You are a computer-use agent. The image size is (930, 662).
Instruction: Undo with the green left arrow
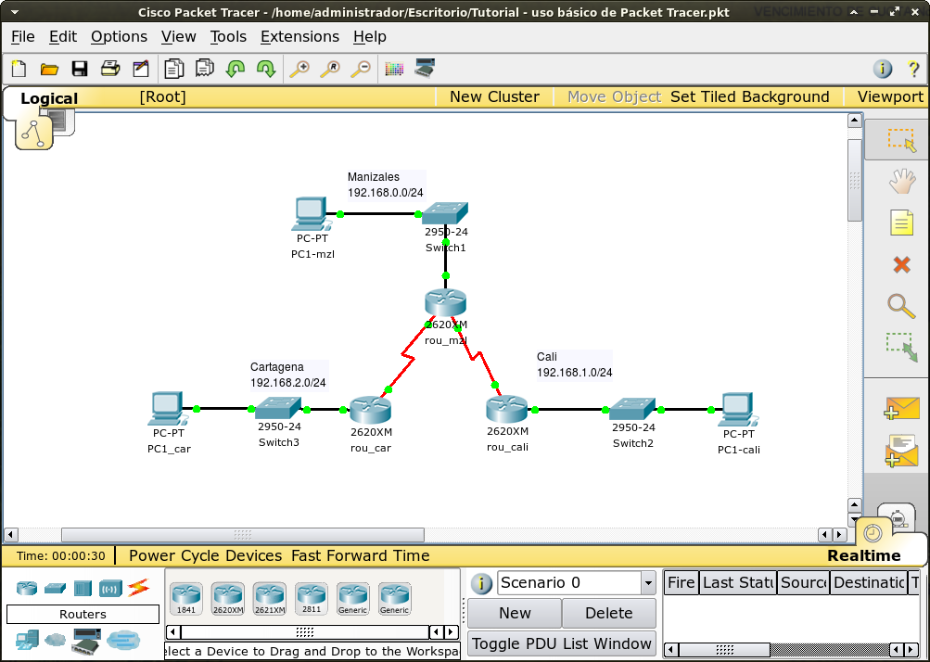[x=236, y=69]
